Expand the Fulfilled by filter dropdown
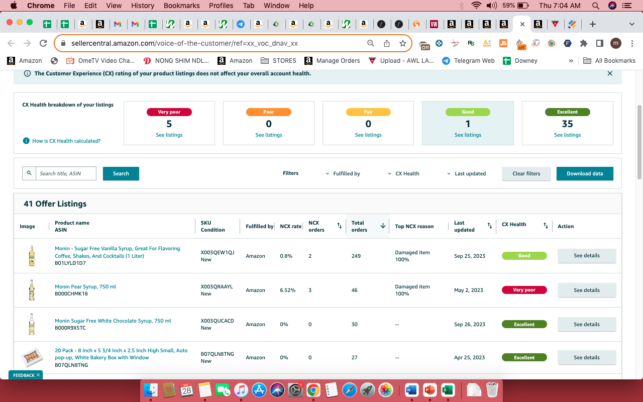The height and width of the screenshot is (402, 643). pyautogui.click(x=343, y=173)
